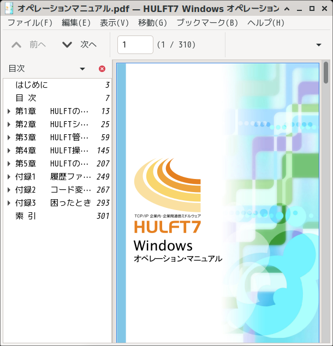The image size is (333, 346).
Task: Select the 付録2 コード変… entry
Action: (x=57, y=190)
